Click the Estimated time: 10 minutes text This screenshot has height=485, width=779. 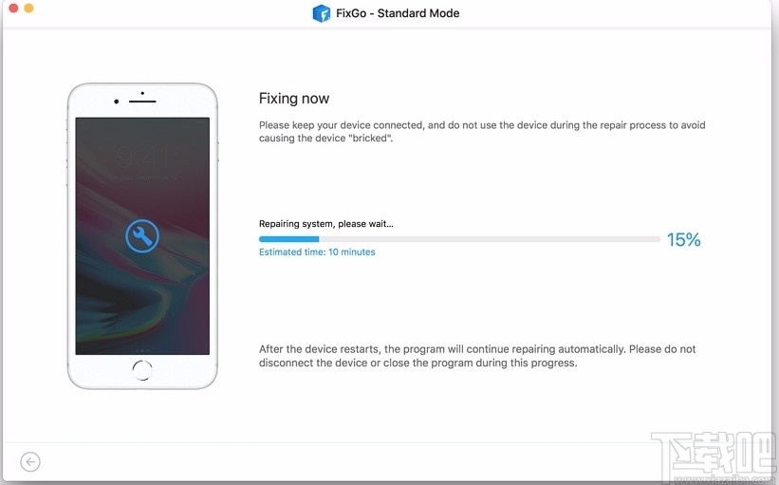(x=317, y=252)
